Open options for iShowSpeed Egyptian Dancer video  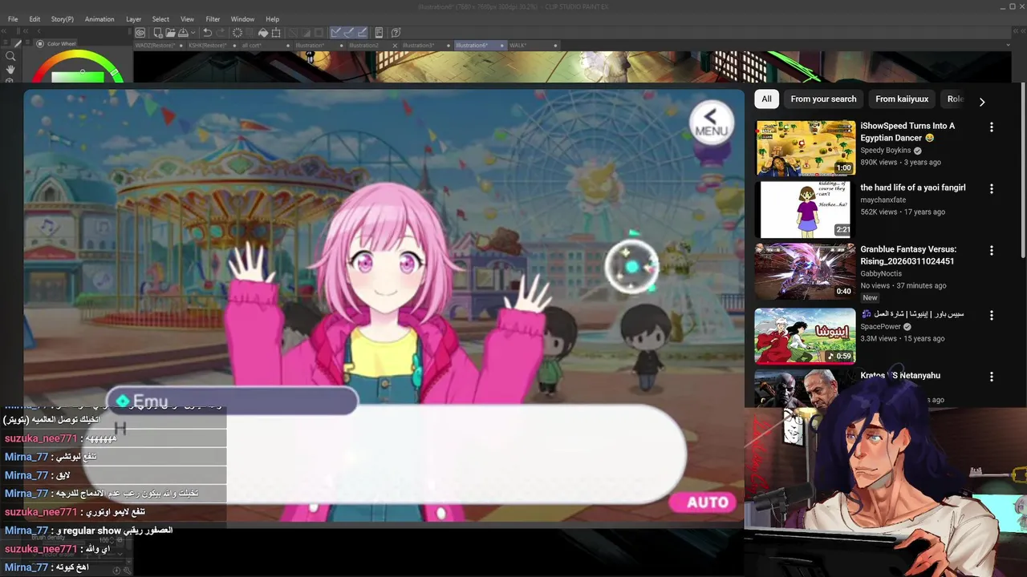991,127
